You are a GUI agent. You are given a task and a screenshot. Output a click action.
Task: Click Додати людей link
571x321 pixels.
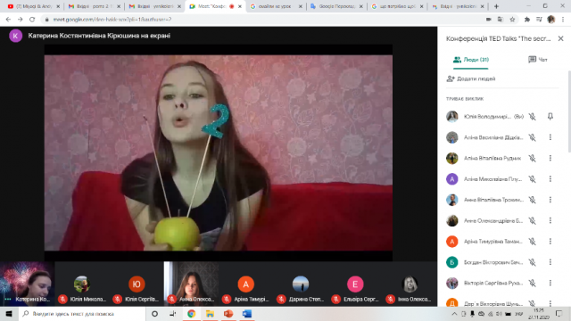pos(471,78)
